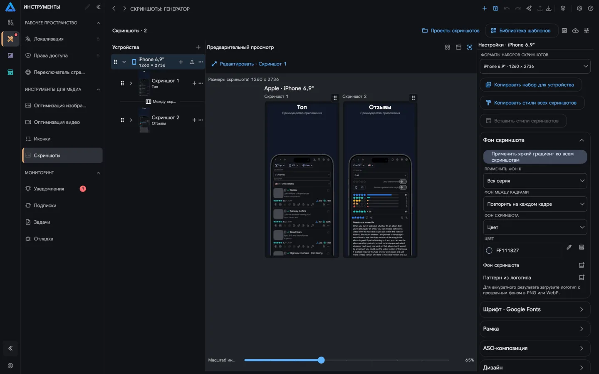Expand the Рамка section
Viewport: 599px width, 374px height.
535,329
